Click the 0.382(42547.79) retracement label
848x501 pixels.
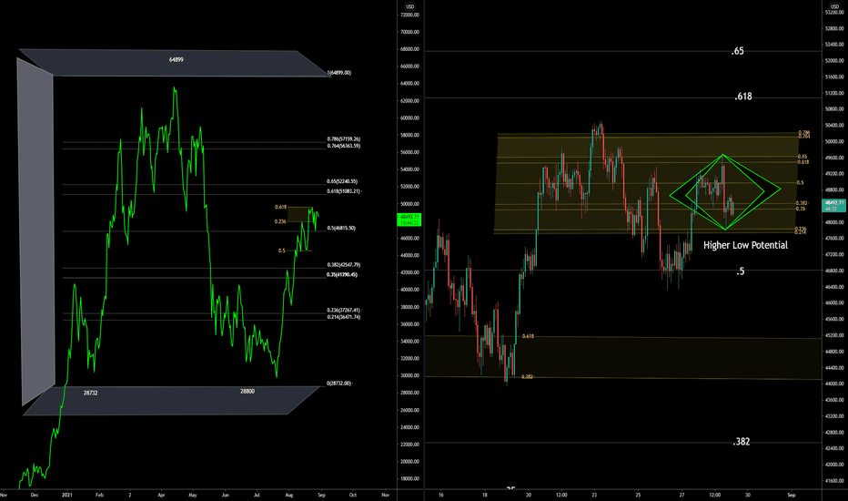[x=343, y=265]
